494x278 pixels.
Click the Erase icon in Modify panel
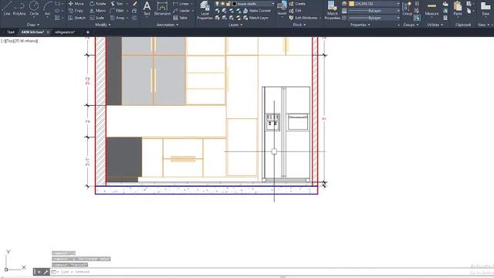(x=134, y=4)
